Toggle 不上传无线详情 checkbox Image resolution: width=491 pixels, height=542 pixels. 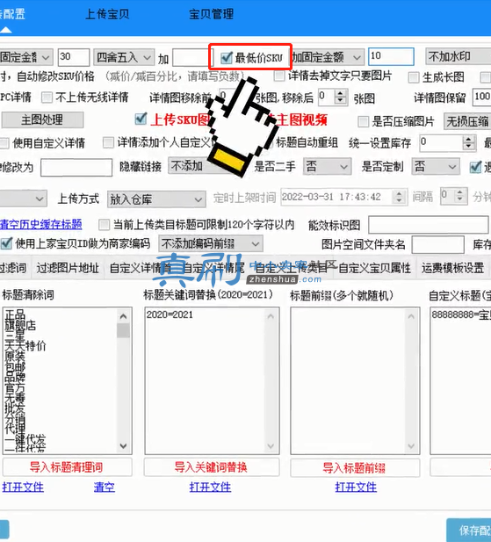coord(47,98)
